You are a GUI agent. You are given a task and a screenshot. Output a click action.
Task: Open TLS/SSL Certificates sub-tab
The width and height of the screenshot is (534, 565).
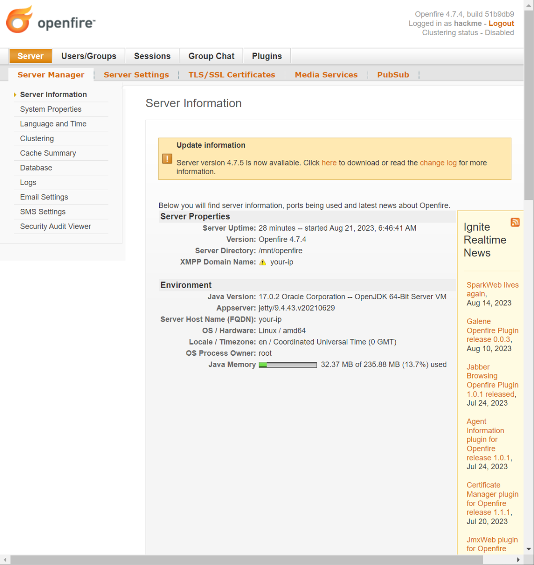[x=232, y=75]
